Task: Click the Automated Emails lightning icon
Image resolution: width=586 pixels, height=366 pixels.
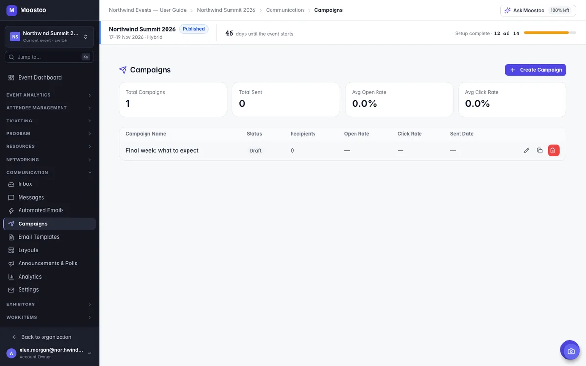Action: point(11,211)
